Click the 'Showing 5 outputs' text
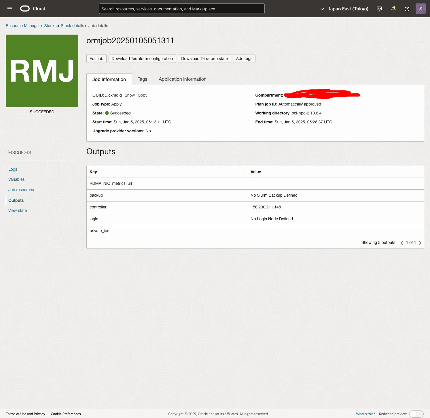430x418 pixels. pyautogui.click(x=378, y=242)
